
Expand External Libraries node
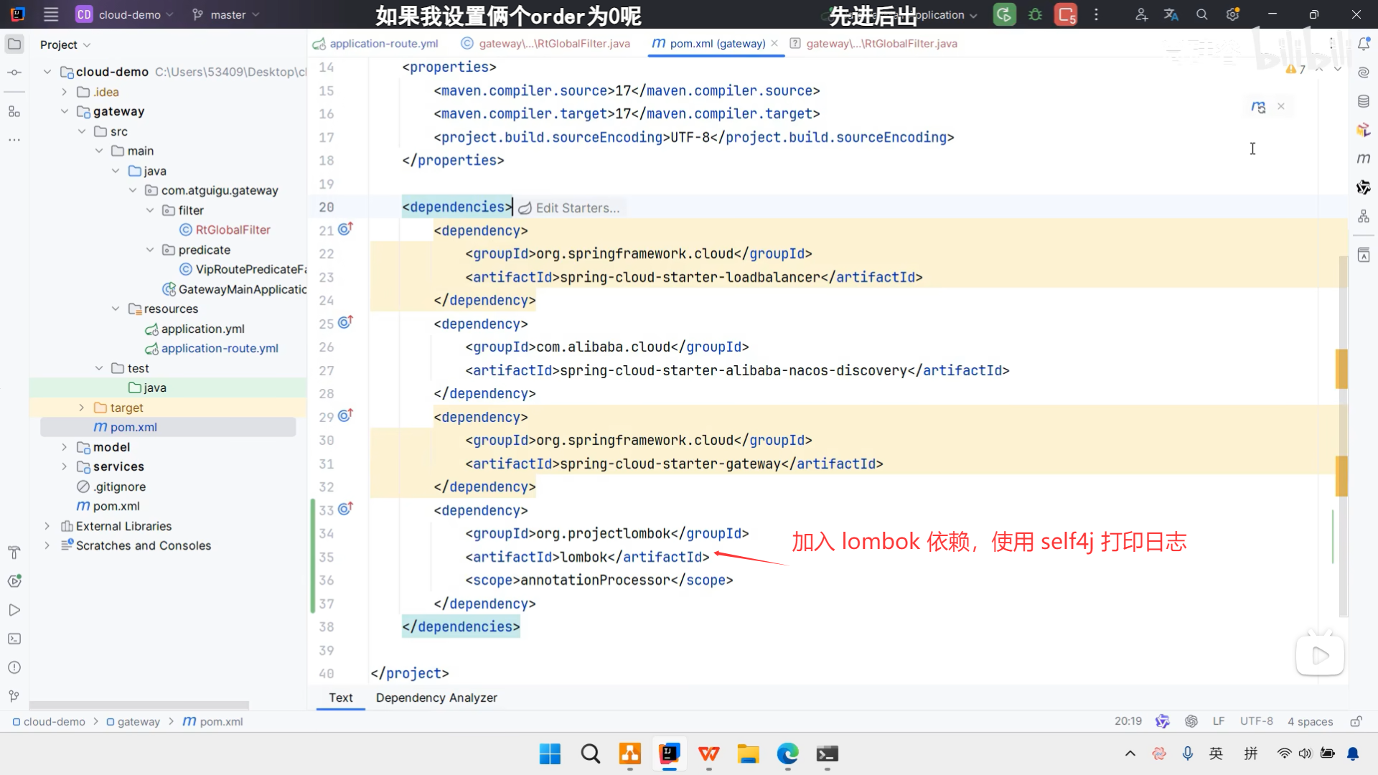tap(47, 526)
